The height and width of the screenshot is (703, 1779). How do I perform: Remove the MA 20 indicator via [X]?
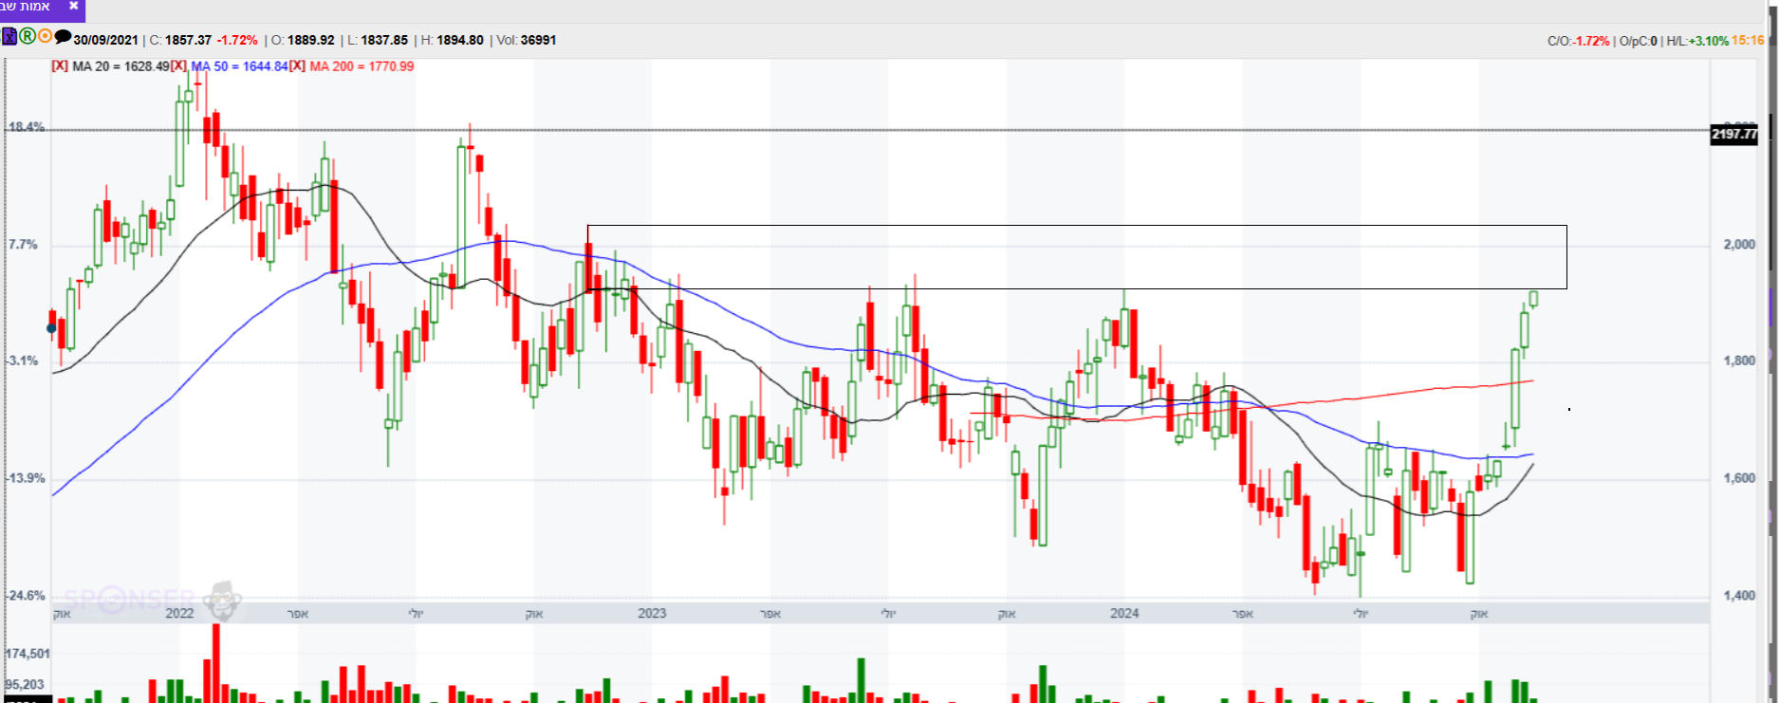pos(60,66)
